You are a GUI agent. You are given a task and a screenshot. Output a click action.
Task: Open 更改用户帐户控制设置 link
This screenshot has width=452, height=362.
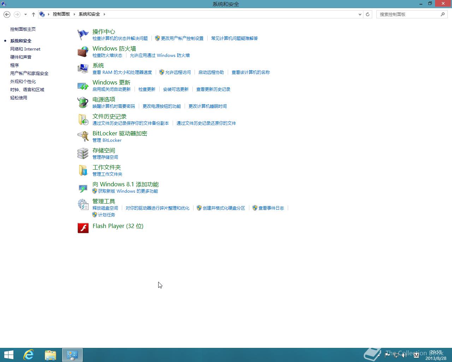182,38
